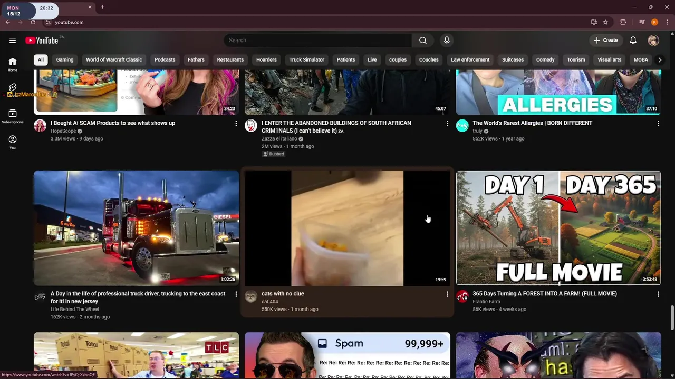Play the DAY 1 DAY 365 thumbnail
The width and height of the screenshot is (675, 379).
[558, 228]
